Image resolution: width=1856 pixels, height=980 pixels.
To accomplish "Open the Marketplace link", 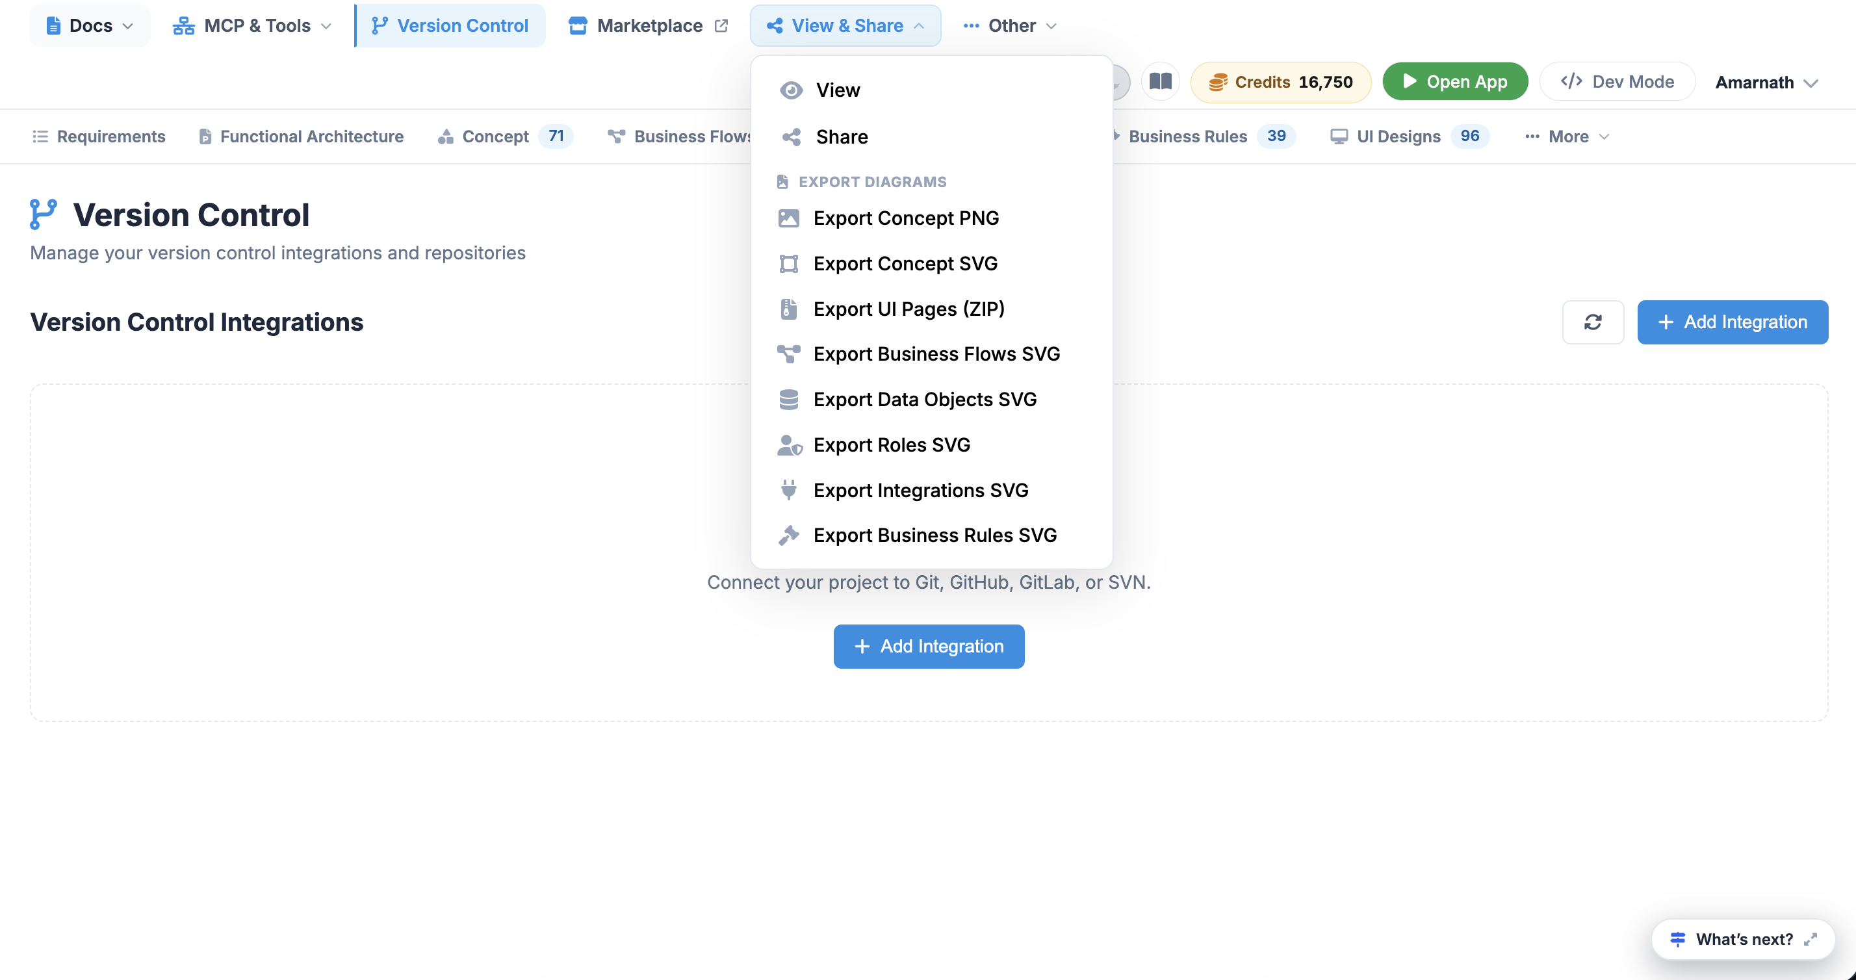I will [x=648, y=26].
